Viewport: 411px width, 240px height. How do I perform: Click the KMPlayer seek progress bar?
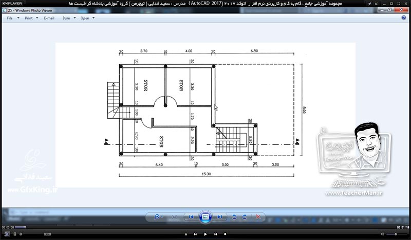coord(205,227)
